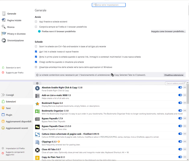Screen dimensions: 189x161
Task: Uncheck Porta in primo piano la scheda
Action: click(36, 57)
